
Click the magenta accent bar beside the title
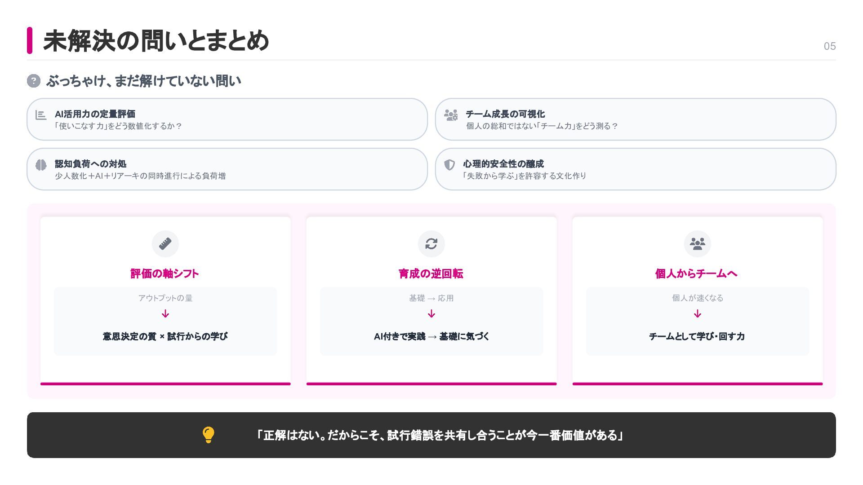click(x=30, y=40)
